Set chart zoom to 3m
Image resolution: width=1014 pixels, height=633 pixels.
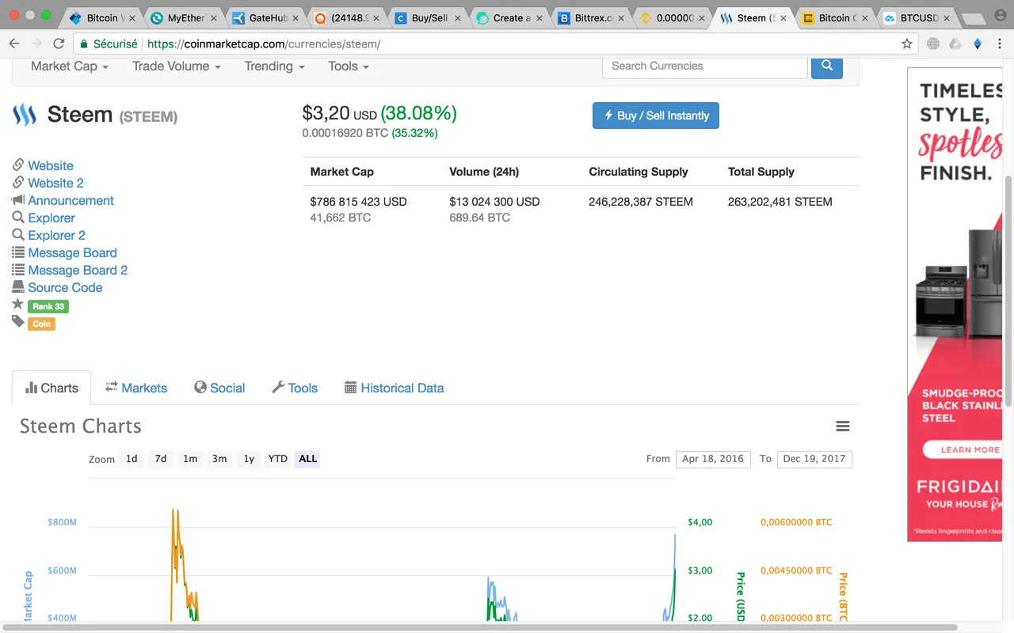[x=219, y=459]
